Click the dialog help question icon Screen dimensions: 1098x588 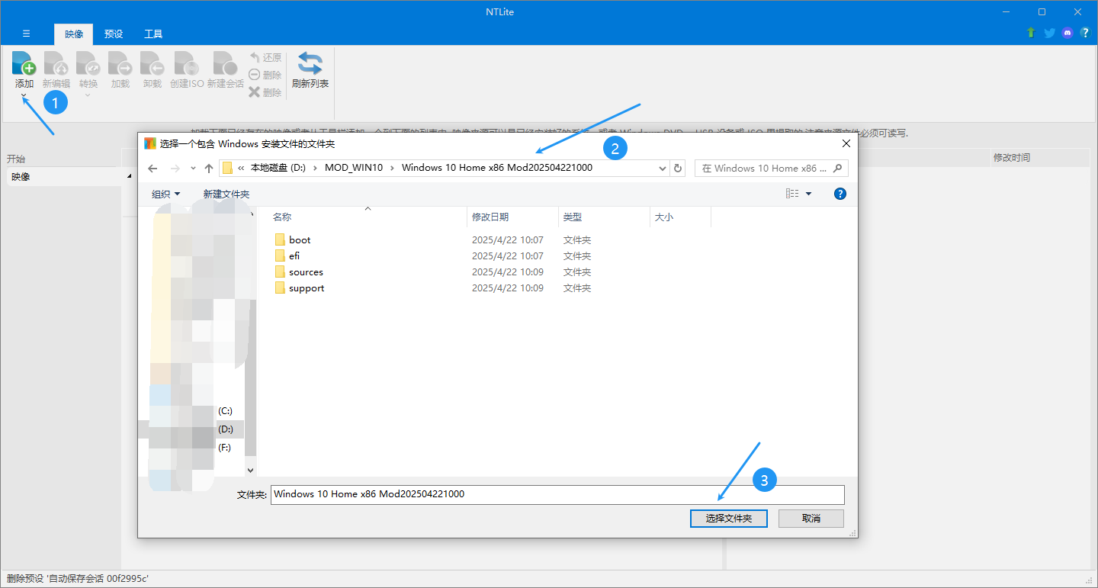coord(840,194)
